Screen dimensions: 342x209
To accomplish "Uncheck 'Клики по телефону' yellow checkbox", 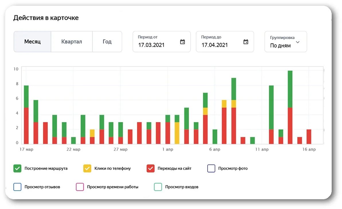I will pos(87,169).
